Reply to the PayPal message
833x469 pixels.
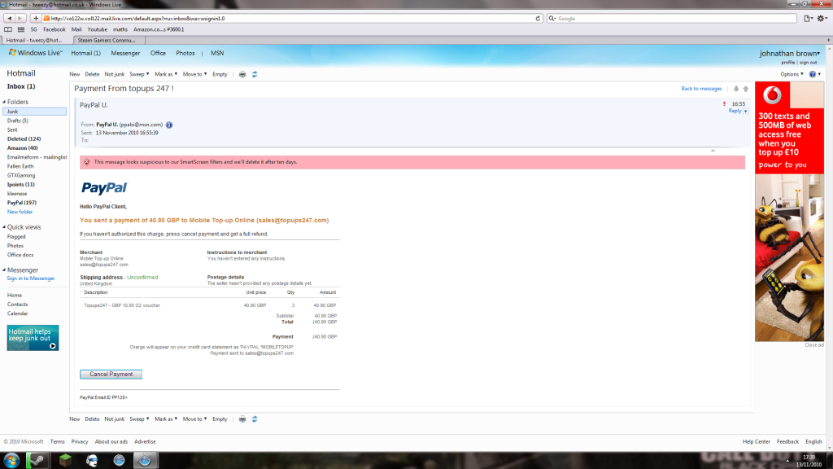735,111
